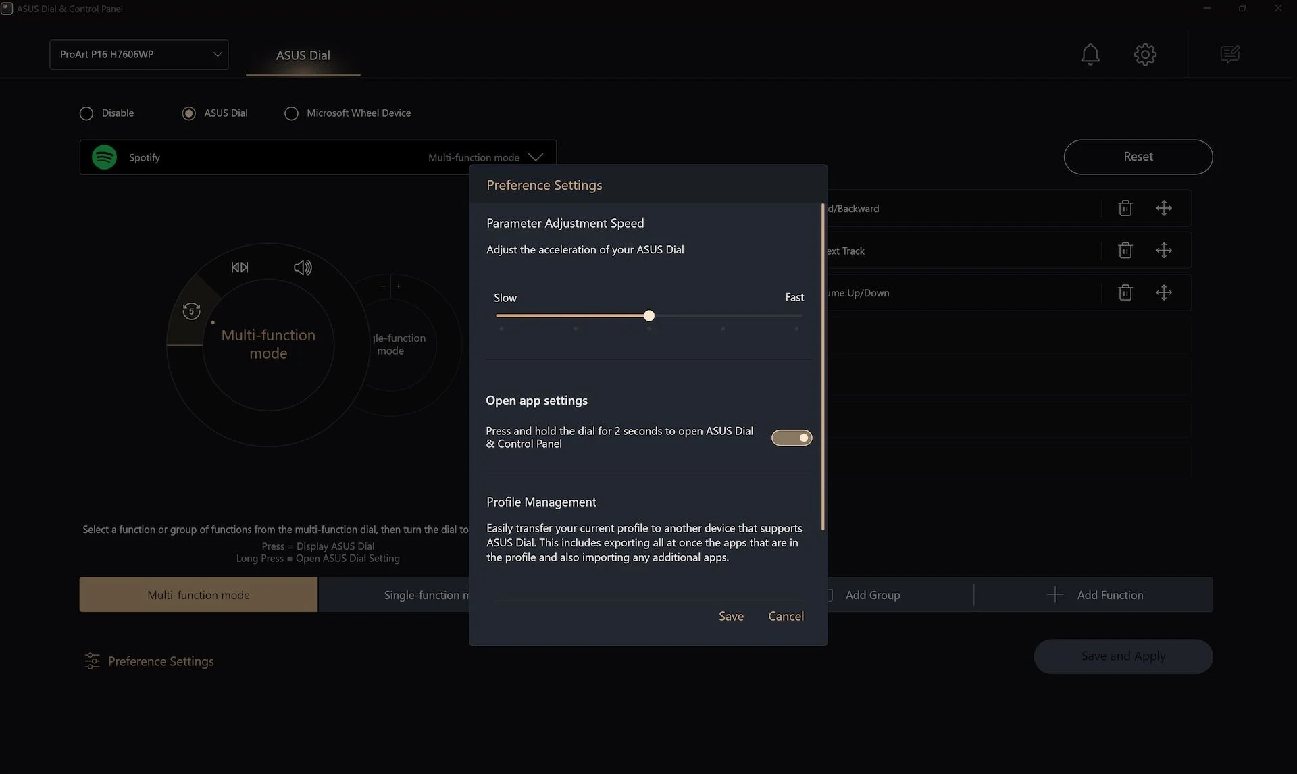1297x774 pixels.
Task: Click the Open app settings heading
Action: (536, 401)
